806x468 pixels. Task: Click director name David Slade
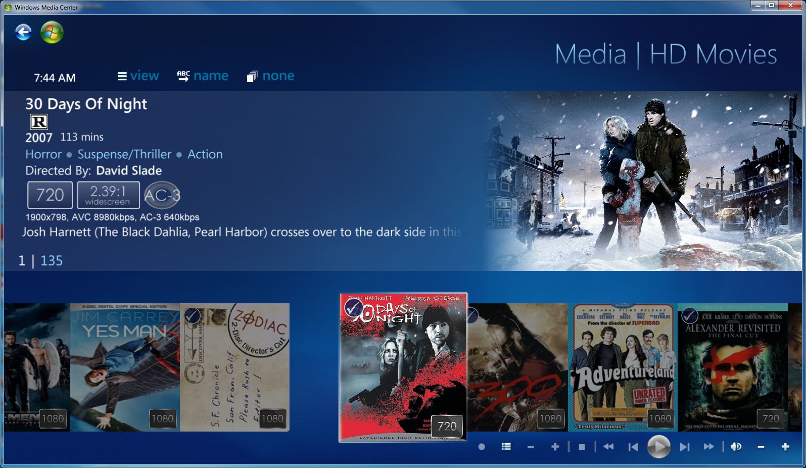click(x=129, y=170)
